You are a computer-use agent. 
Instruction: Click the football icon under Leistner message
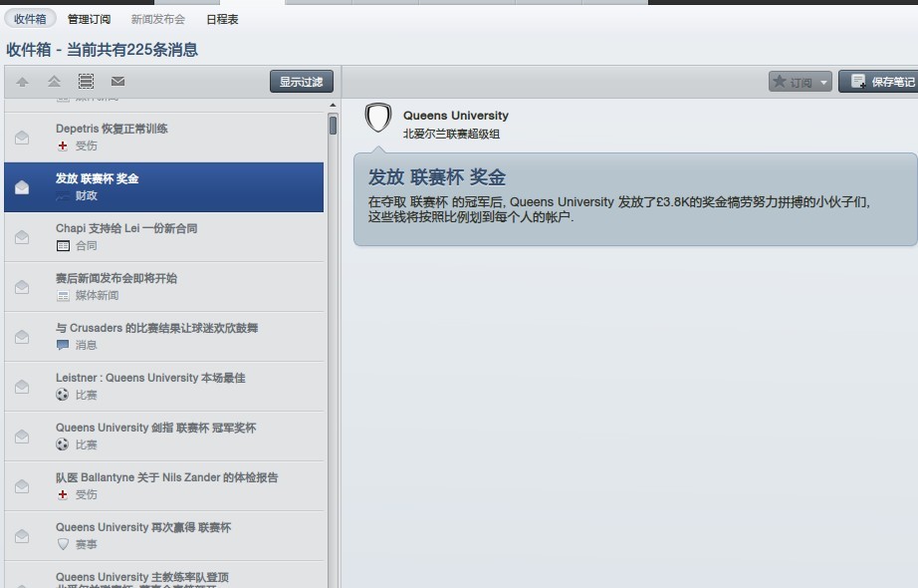62,395
